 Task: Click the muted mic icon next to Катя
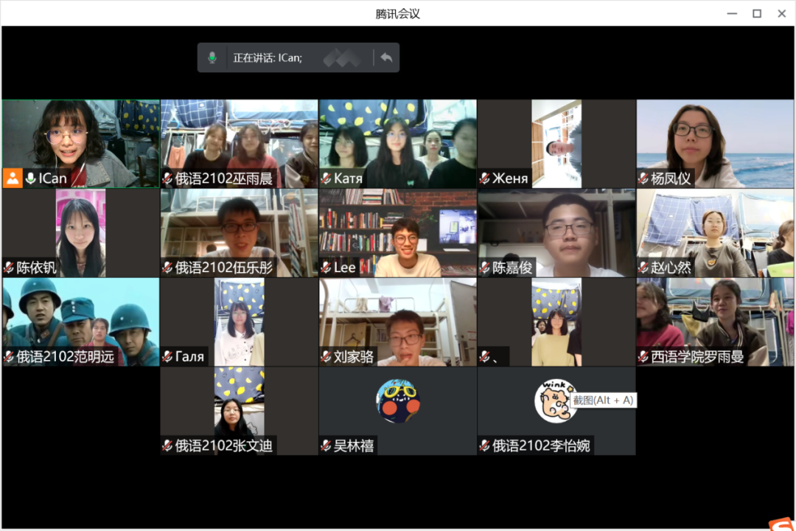pos(326,178)
